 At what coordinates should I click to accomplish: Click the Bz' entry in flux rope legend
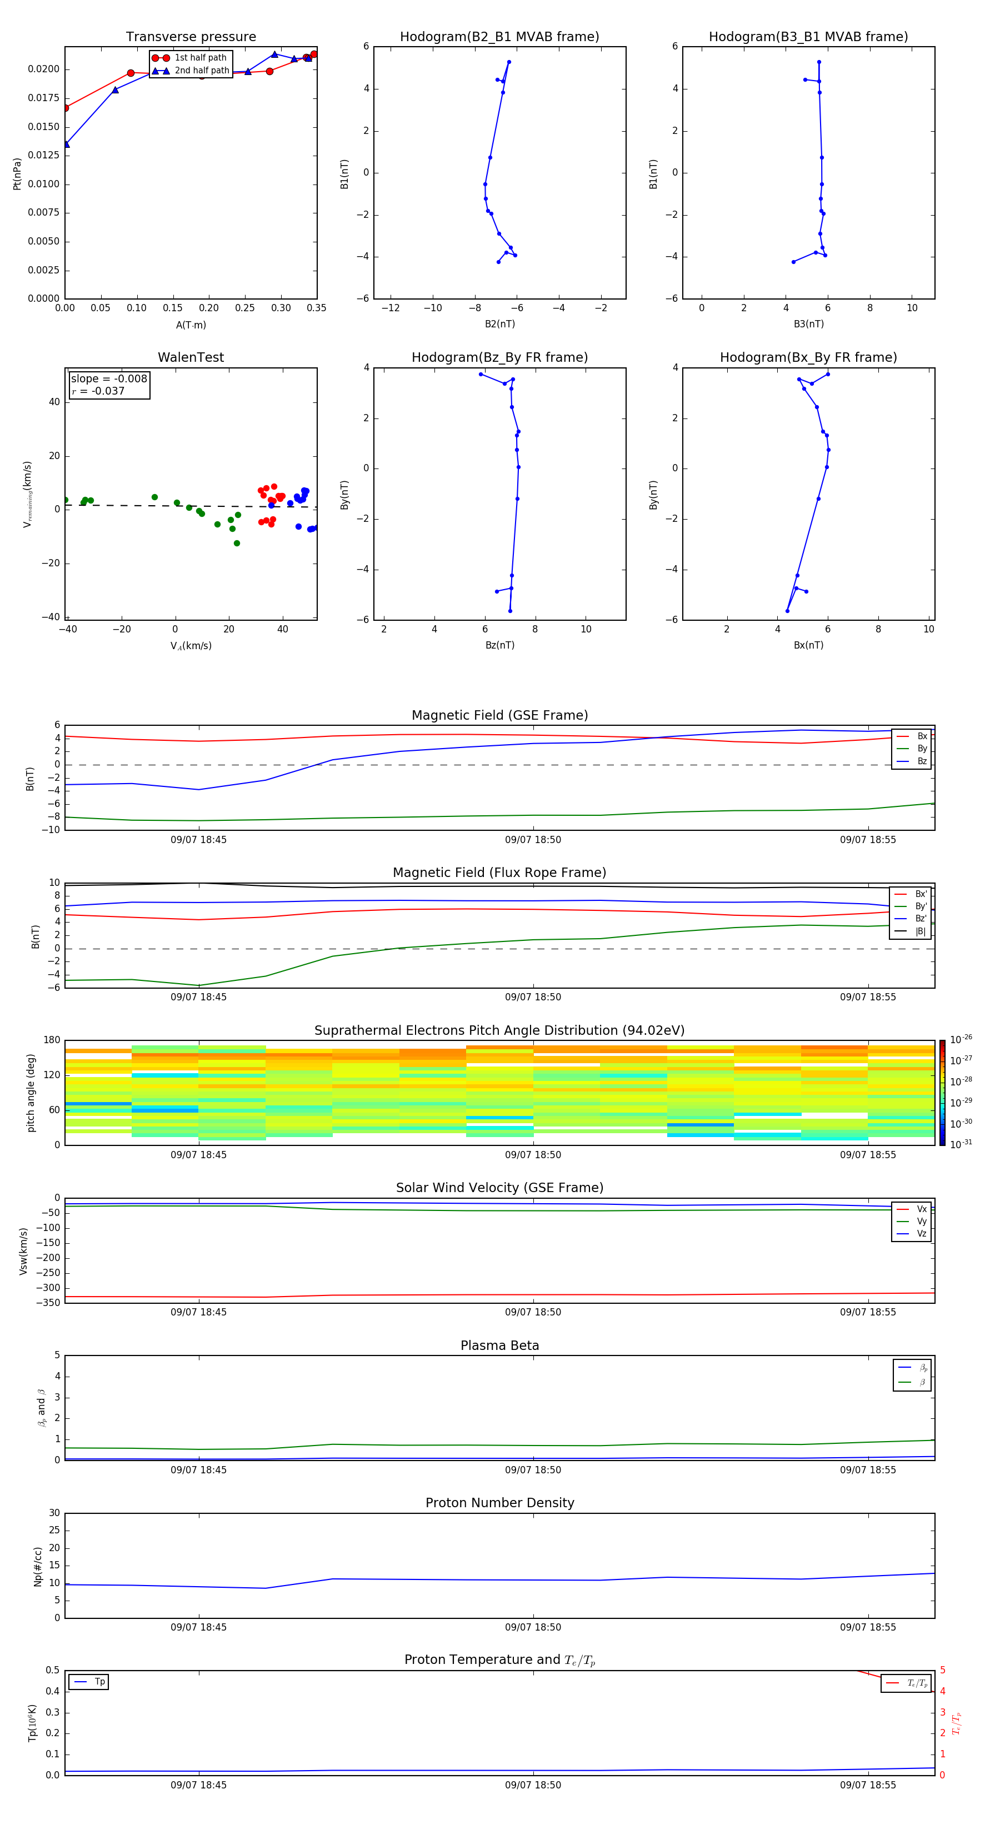pos(911,919)
